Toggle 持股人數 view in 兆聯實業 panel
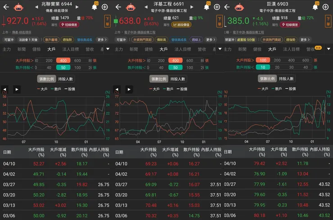Image resolution: width=333 pixels, height=220 pixels. 66,79
